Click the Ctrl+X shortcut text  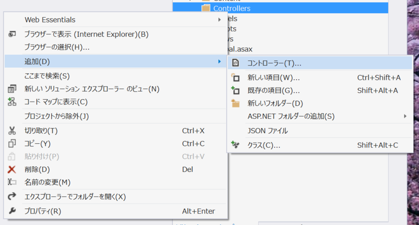click(x=193, y=131)
